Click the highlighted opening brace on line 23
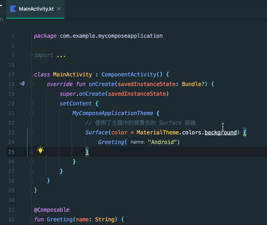 coord(245,132)
